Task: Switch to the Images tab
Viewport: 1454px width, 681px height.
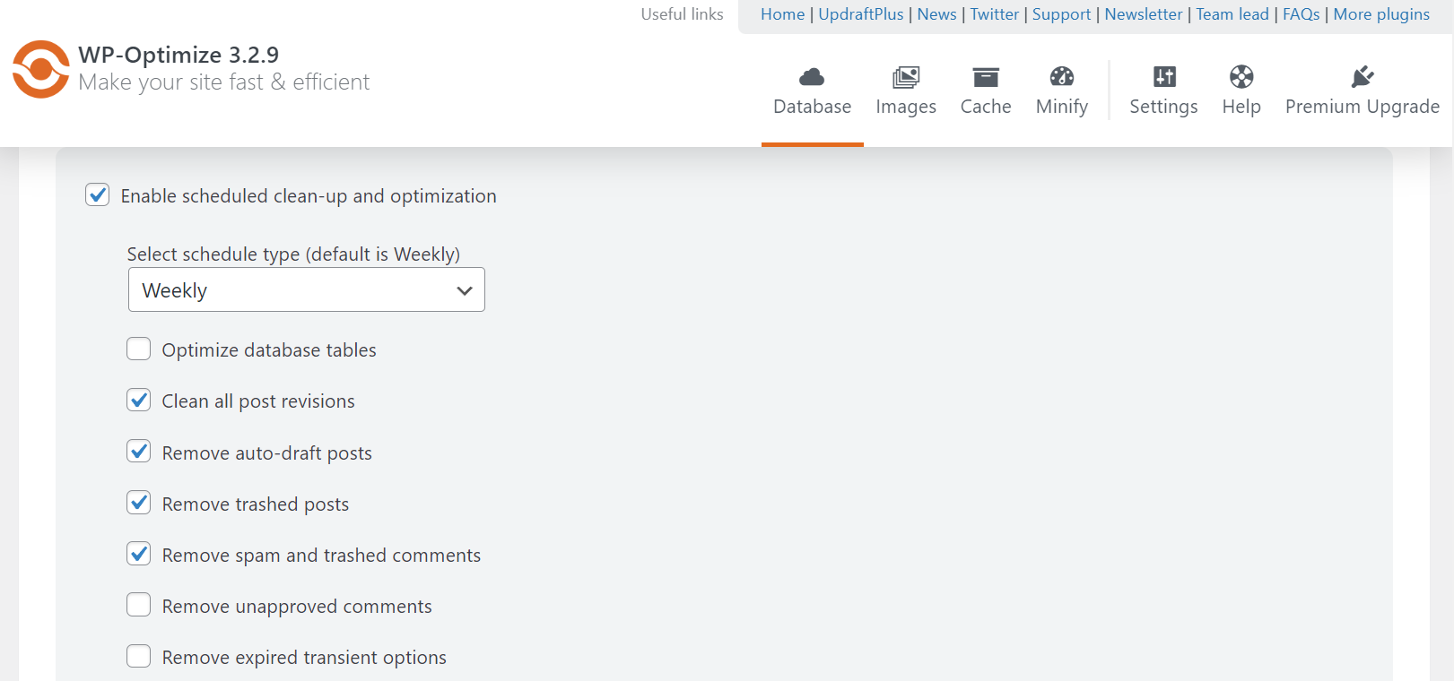Action: 906,91
